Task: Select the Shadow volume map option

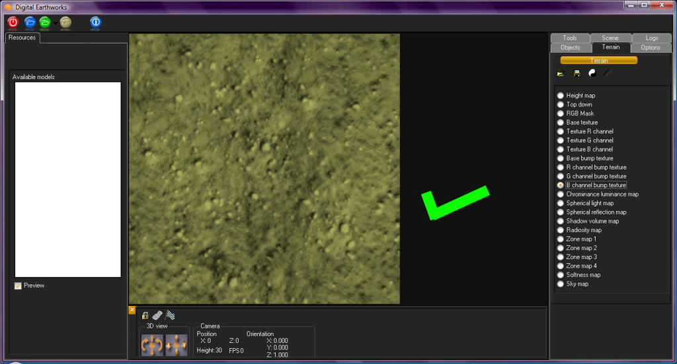Action: pos(561,222)
